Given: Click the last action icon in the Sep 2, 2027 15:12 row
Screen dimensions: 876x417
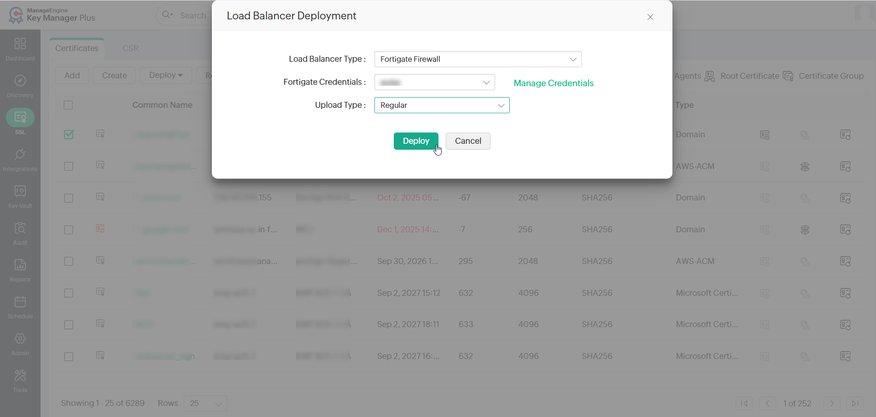Looking at the screenshot, I should 845,293.
